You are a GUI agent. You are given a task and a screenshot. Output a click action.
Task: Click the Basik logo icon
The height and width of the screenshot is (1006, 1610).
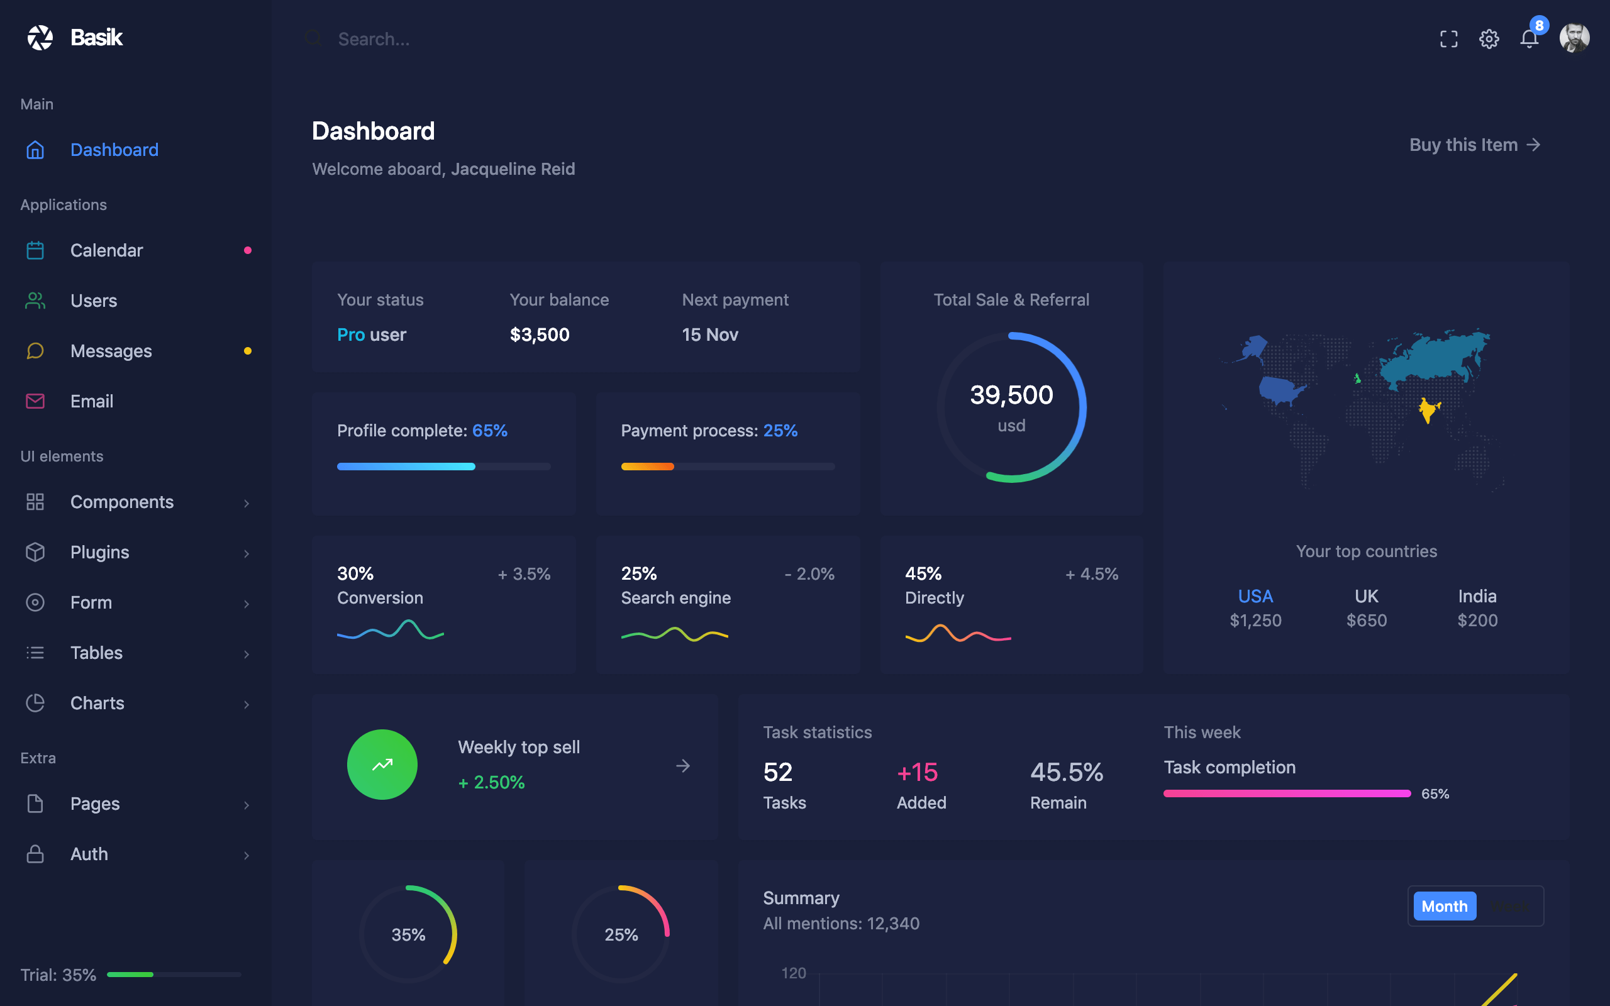(40, 38)
